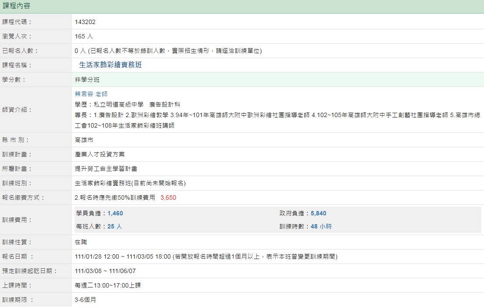
Task: Click the 課程內容 section header
Action: pos(17,6)
